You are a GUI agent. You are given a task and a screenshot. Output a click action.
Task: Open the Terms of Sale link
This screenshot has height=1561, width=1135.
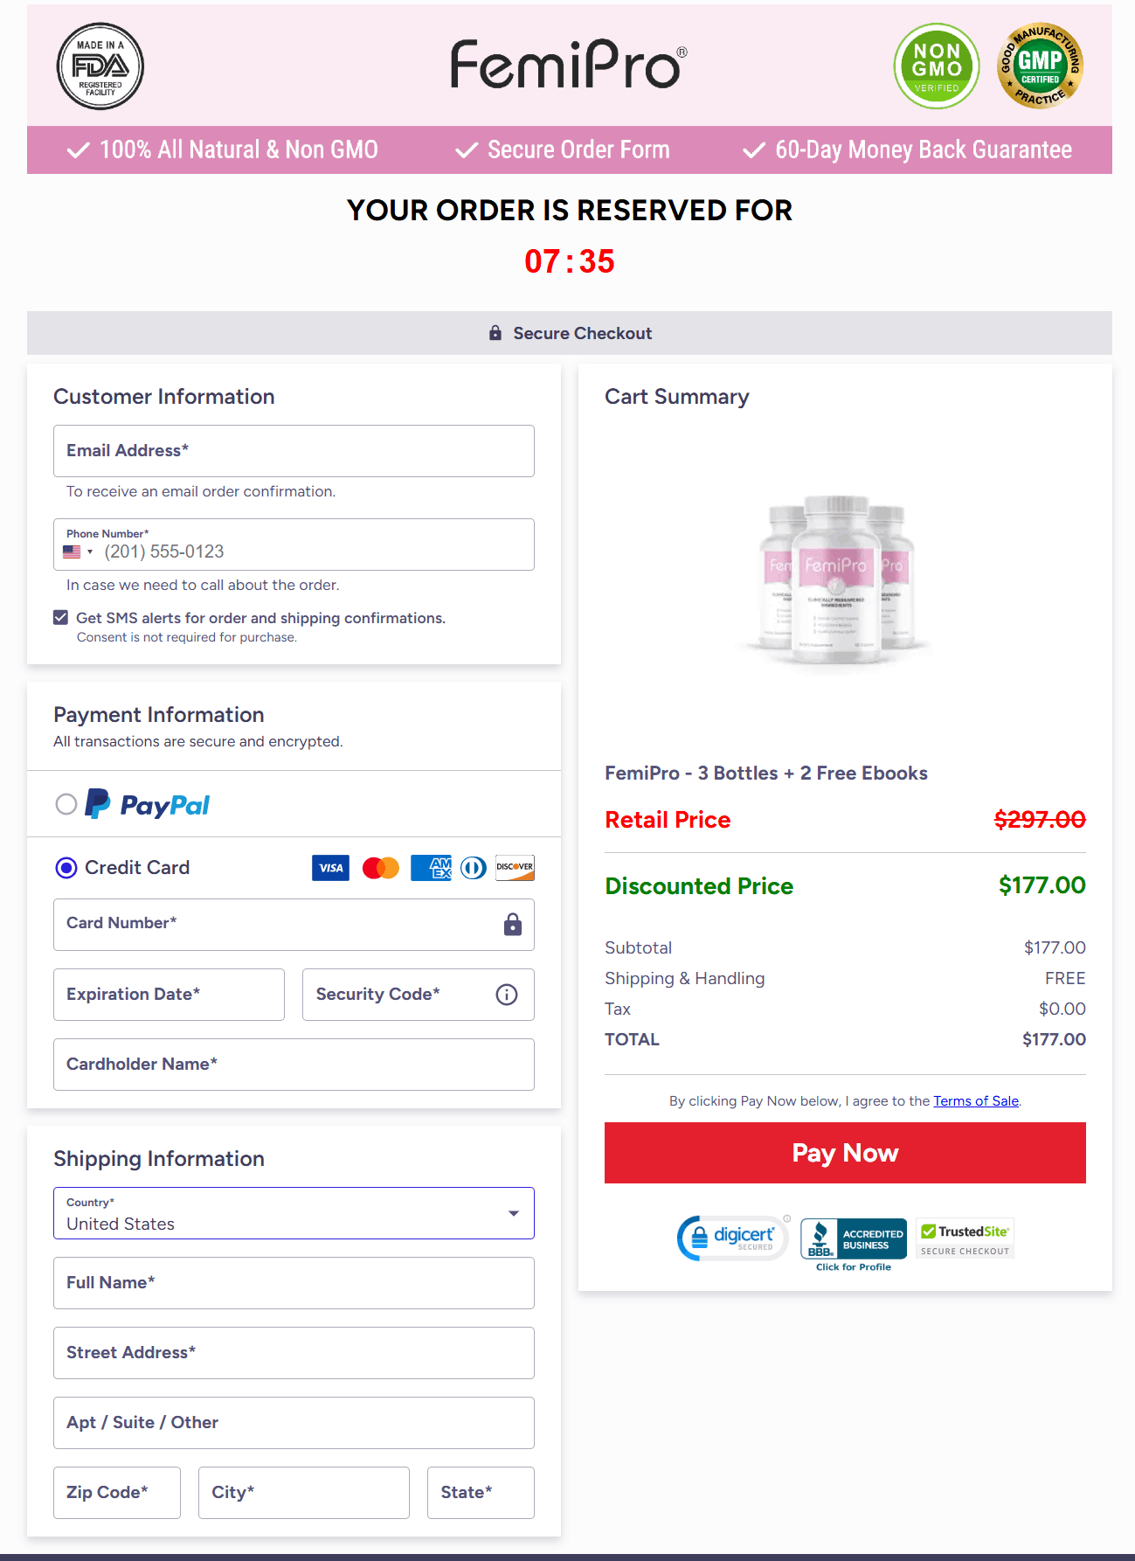[x=975, y=1100]
